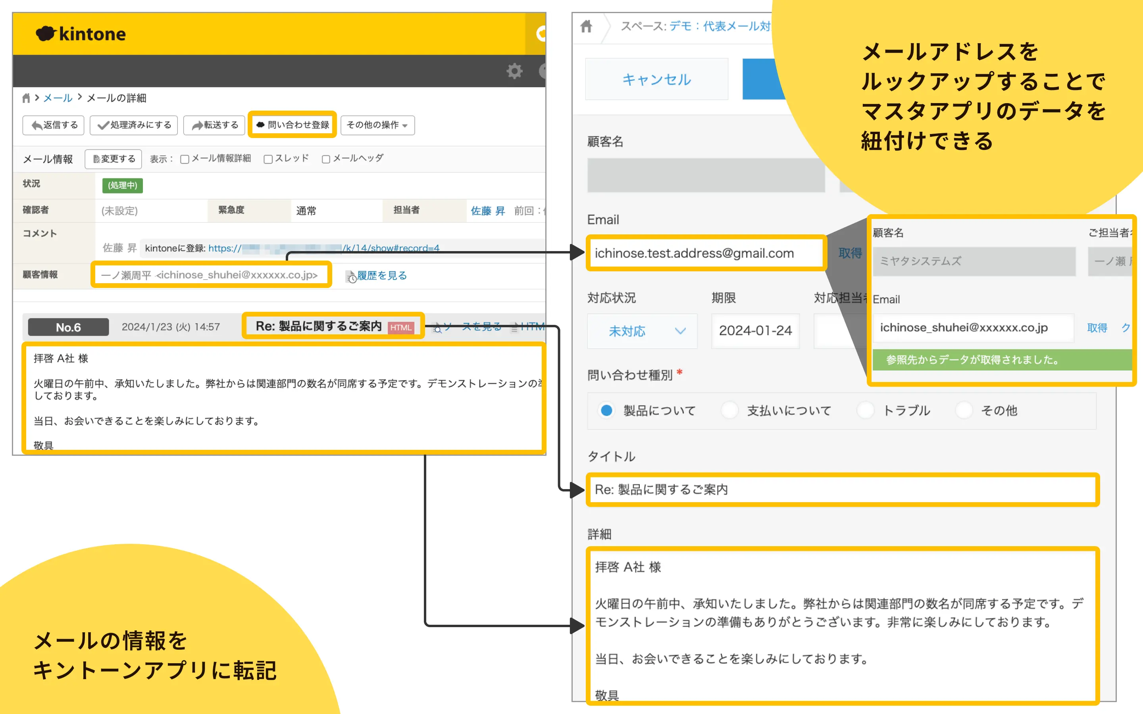Toggle the スレッド checkbox
The height and width of the screenshot is (714, 1143).
click(x=268, y=159)
